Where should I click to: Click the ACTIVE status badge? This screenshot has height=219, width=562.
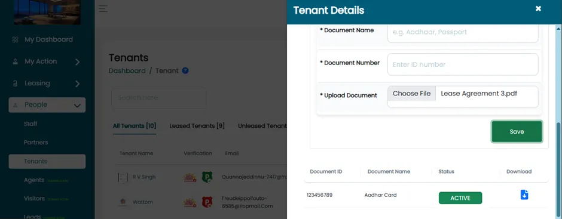460,198
